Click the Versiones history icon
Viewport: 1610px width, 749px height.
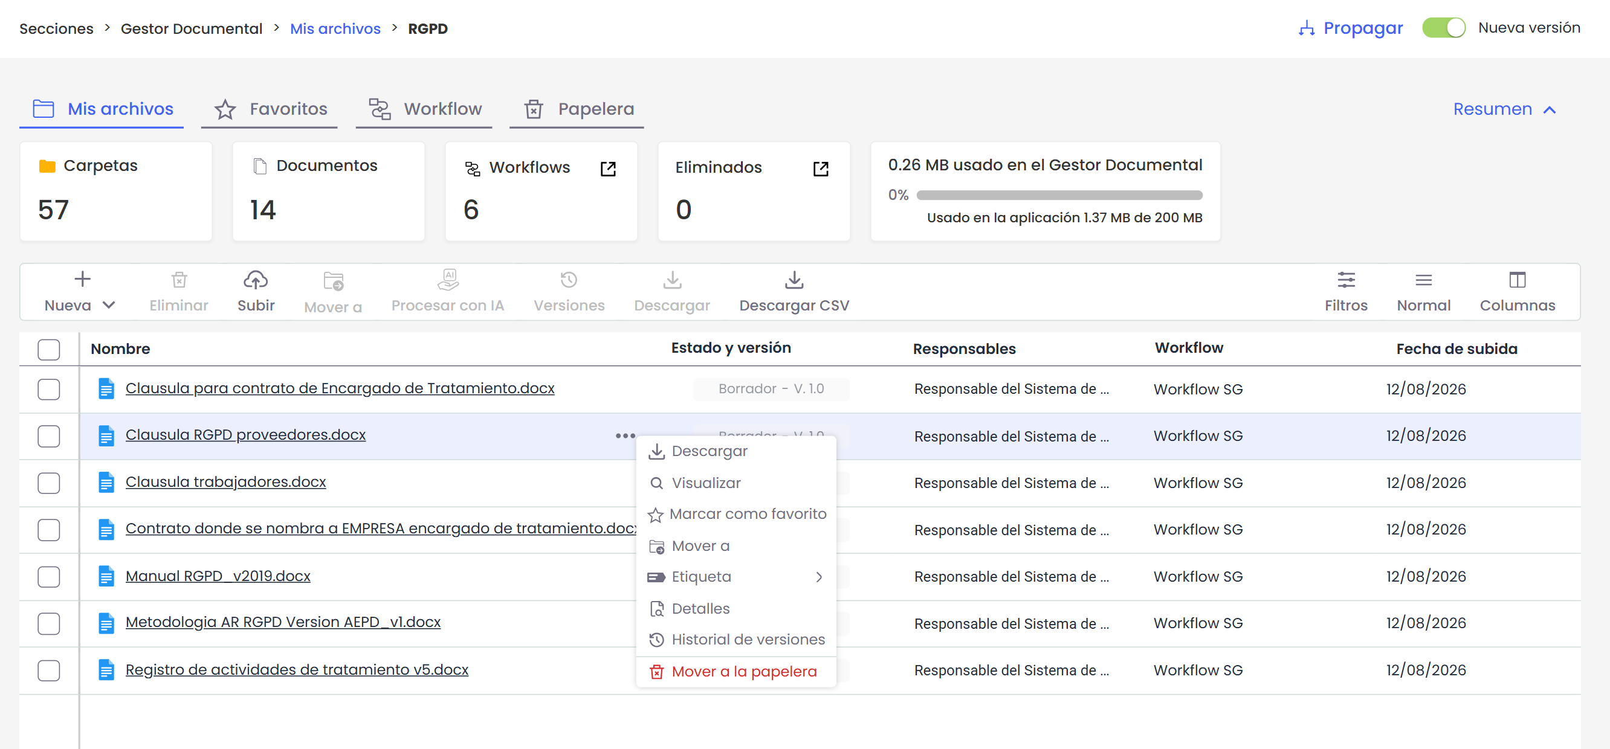[x=569, y=280]
